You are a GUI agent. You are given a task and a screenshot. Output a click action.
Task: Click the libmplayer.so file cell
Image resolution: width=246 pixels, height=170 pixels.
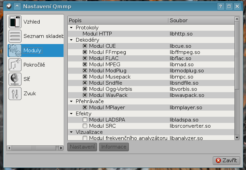pyautogui.click(x=186, y=108)
